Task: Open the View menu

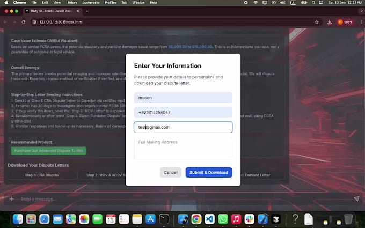Action: (x=57, y=3)
